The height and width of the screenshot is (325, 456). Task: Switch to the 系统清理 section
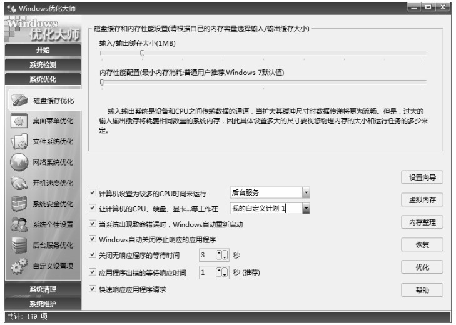(43, 289)
